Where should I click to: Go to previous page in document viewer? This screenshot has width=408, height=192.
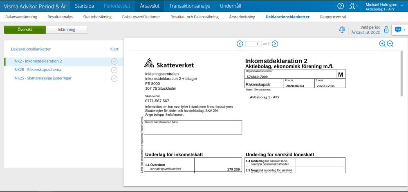[240, 44]
